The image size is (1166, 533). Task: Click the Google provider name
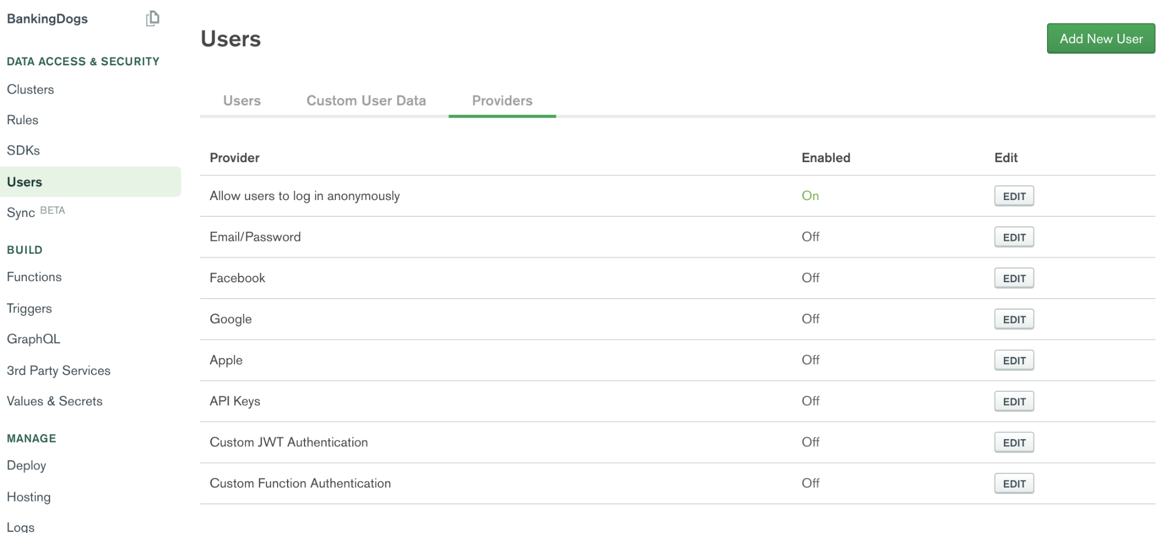coord(230,319)
